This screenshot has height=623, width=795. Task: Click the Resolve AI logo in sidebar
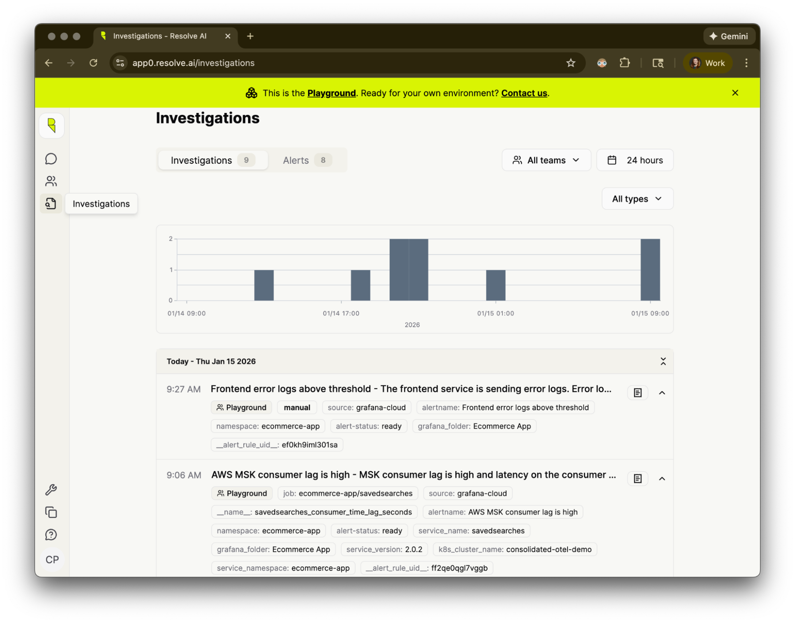click(52, 125)
